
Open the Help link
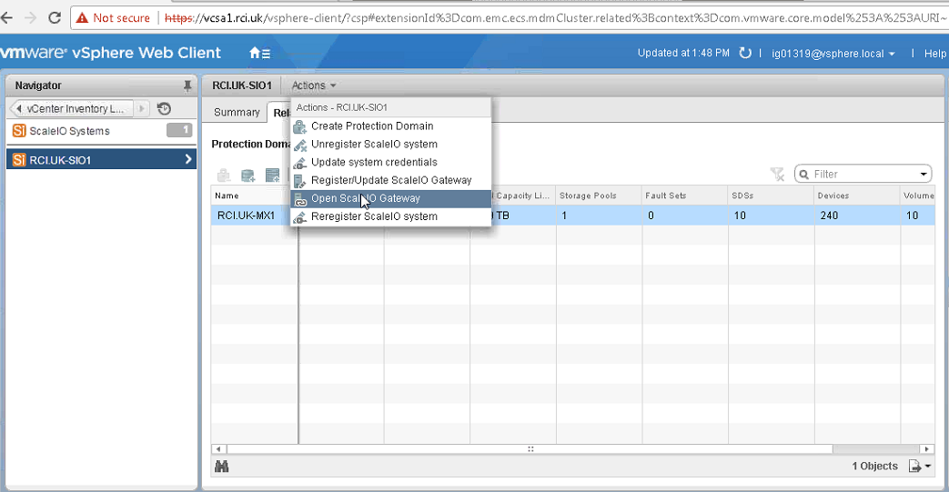click(935, 54)
